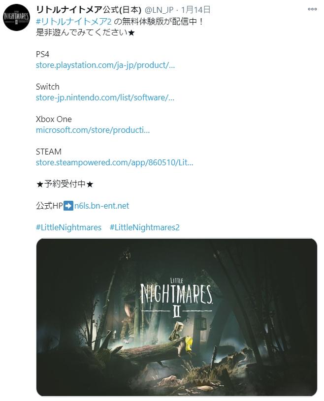
Task: Open hashtag #リトルナイトメア2
Action: [x=74, y=21]
